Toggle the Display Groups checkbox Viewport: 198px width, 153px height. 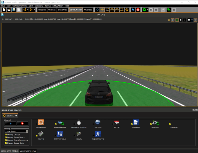(x=6, y=134)
